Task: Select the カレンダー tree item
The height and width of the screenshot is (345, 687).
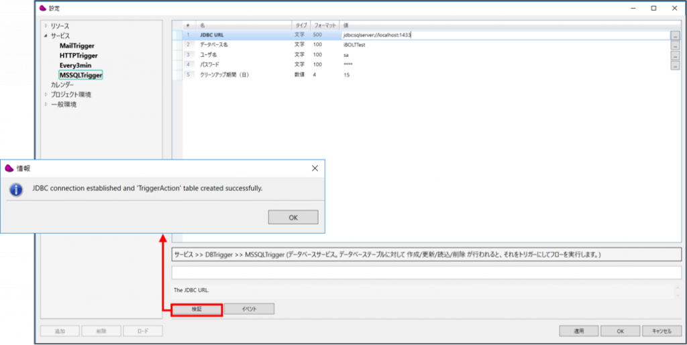Action: (62, 85)
